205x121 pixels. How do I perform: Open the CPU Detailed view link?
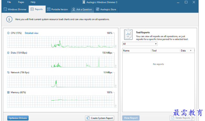(31, 33)
